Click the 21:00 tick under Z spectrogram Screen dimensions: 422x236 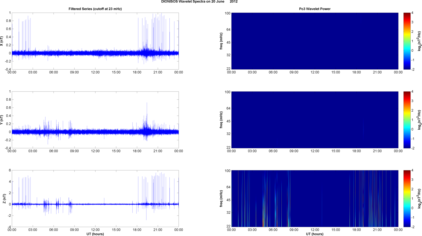[377, 230]
